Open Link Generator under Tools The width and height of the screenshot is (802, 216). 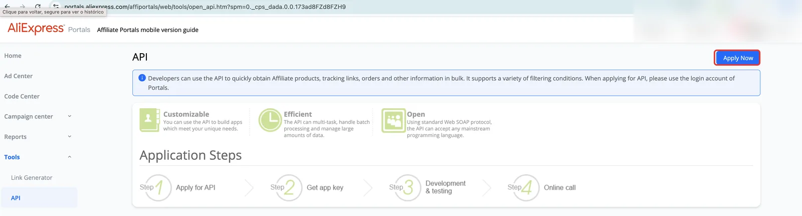pos(32,178)
